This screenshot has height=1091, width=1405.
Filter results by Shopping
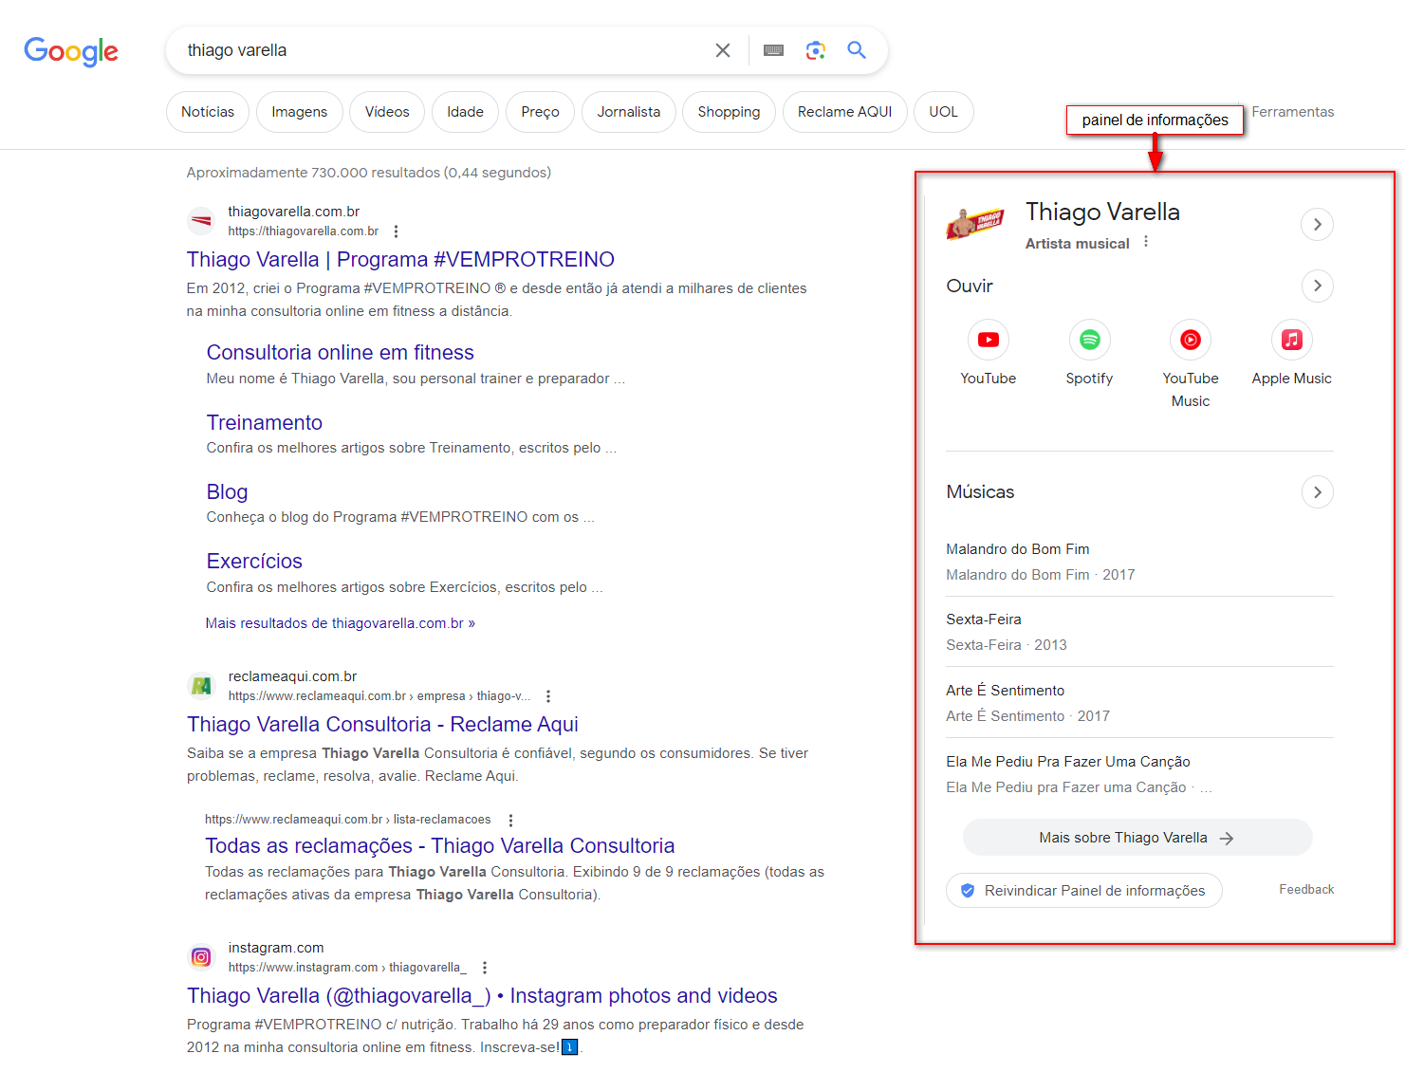(729, 112)
